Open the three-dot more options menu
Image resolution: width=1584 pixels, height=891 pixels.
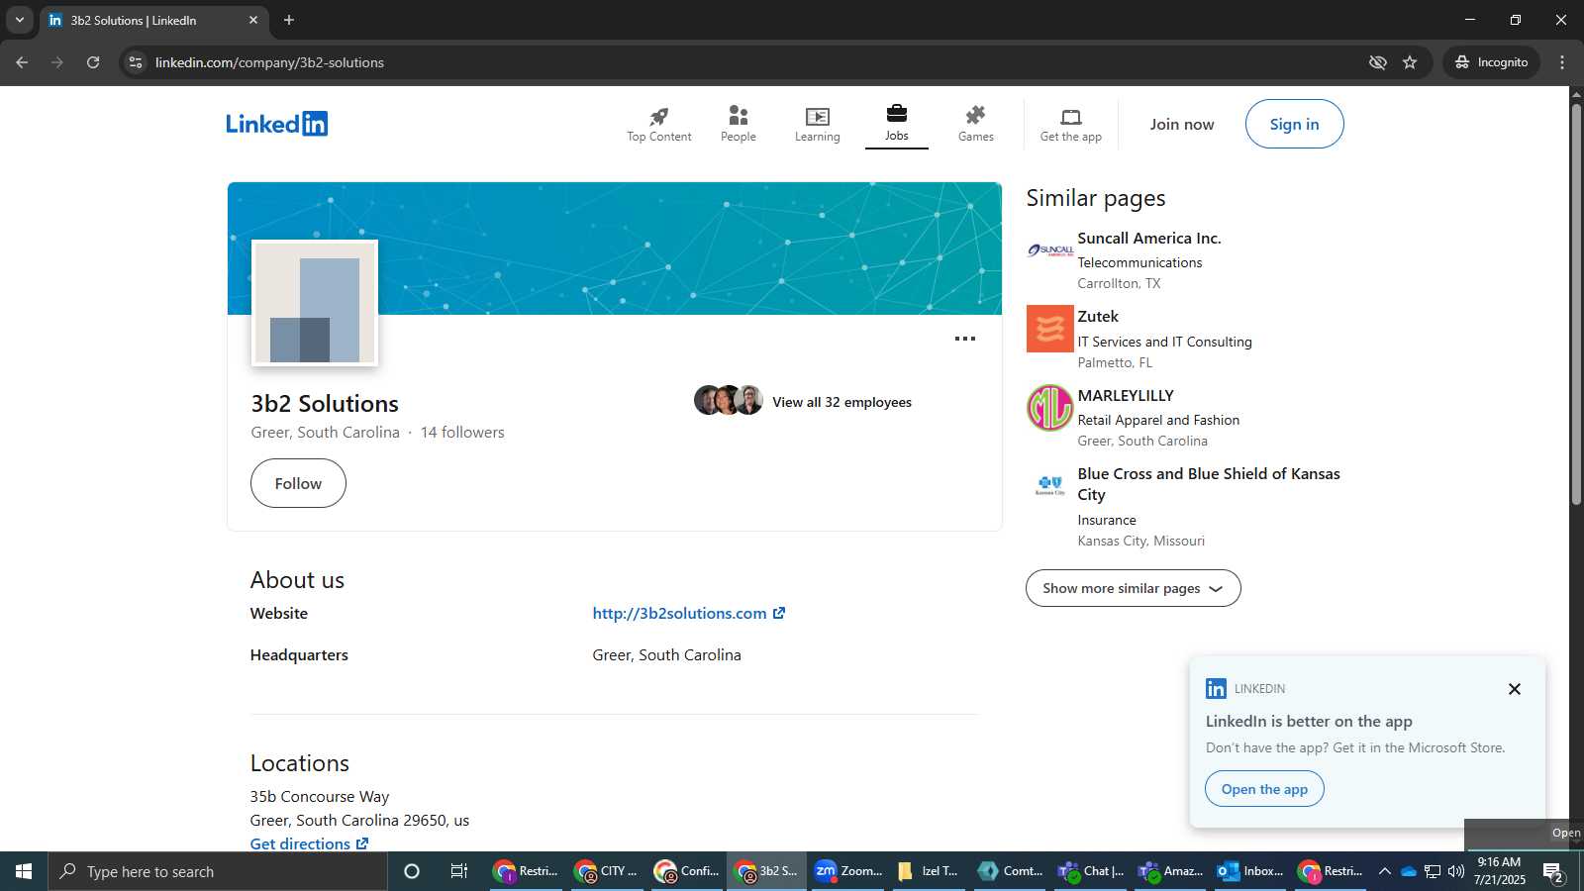pyautogui.click(x=964, y=339)
